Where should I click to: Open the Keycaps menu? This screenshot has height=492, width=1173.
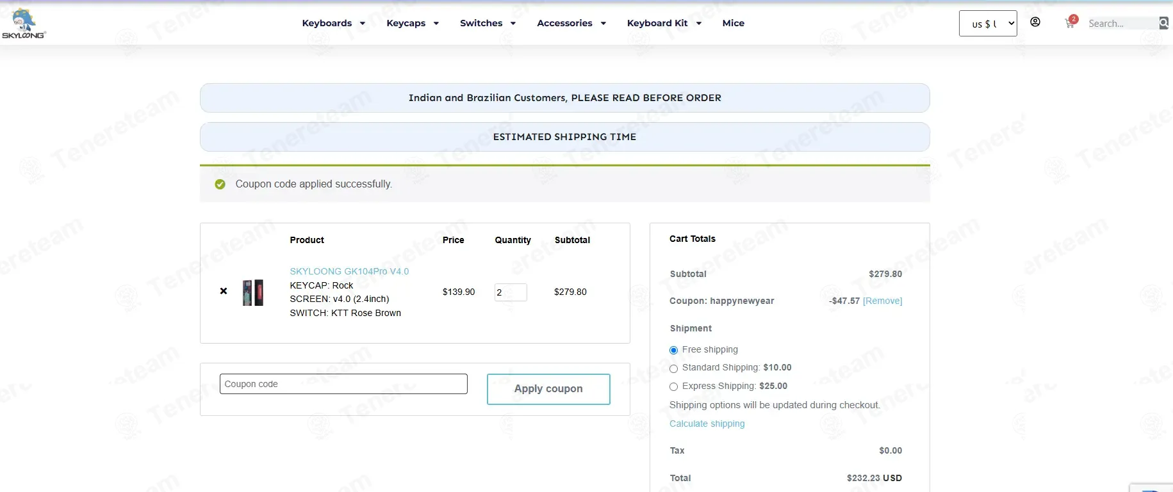coord(406,23)
